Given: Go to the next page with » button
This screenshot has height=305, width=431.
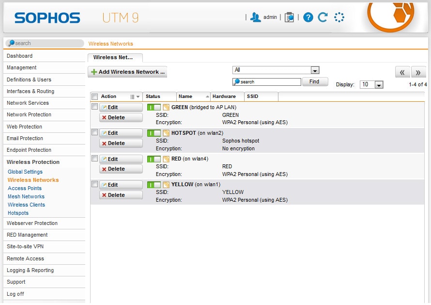Looking at the screenshot, I should [x=418, y=72].
